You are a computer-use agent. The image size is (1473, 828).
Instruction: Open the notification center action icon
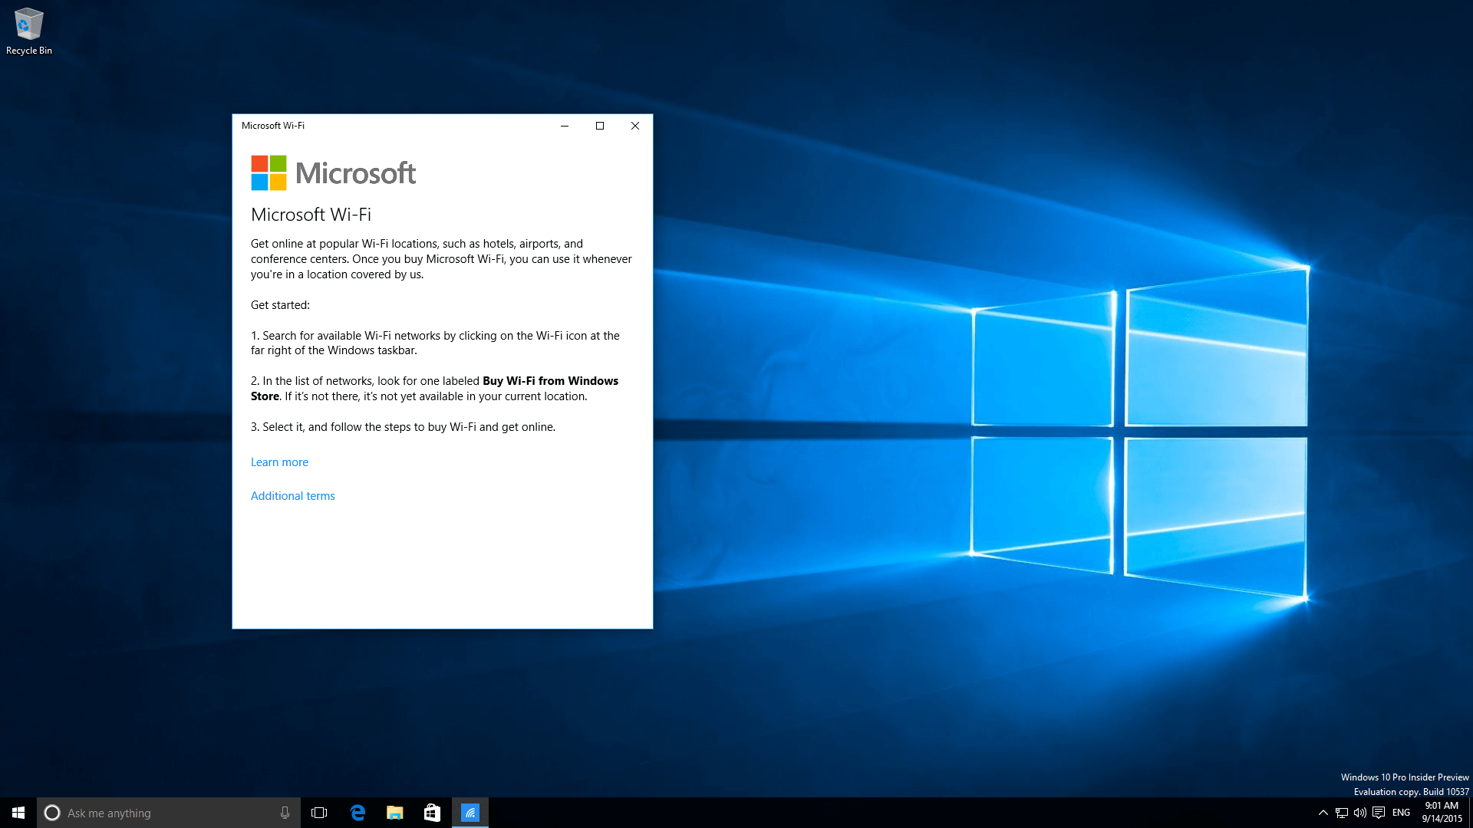tap(1379, 812)
